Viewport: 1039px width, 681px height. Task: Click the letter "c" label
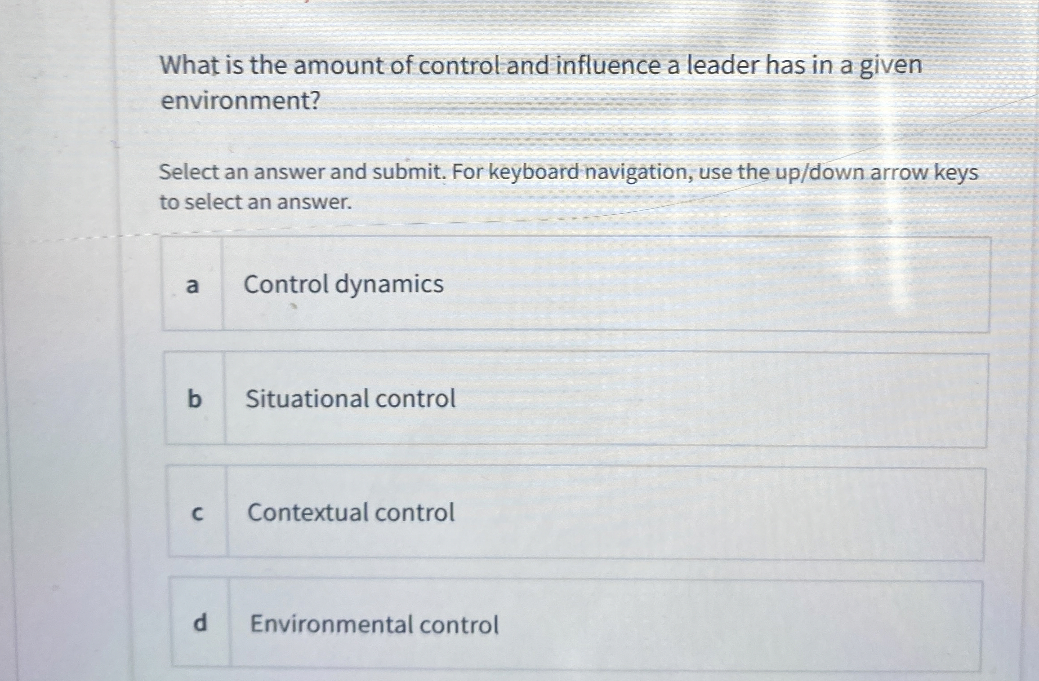198,513
